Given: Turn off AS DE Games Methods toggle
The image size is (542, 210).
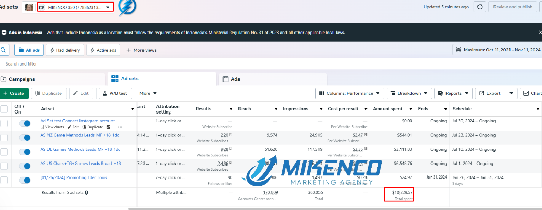Looking at the screenshot, I should (x=25, y=152).
